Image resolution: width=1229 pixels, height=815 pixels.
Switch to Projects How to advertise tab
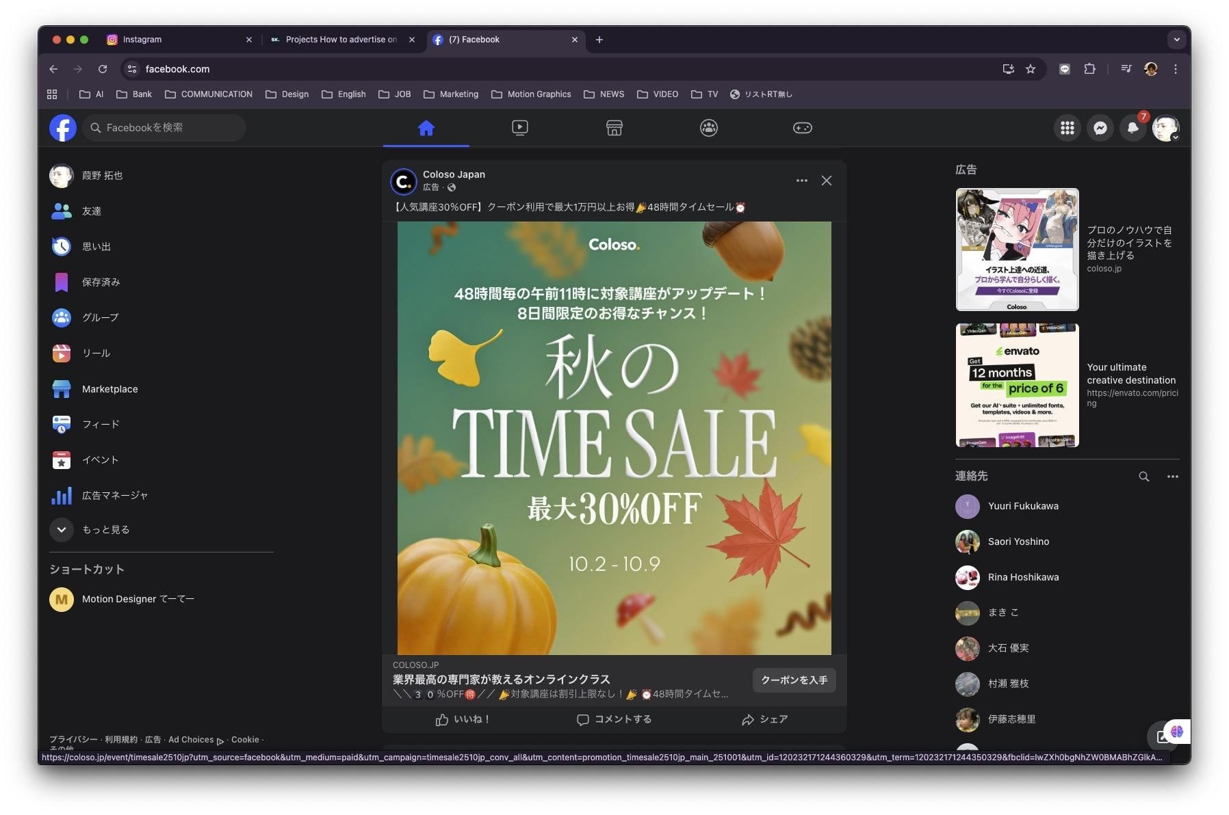(341, 40)
